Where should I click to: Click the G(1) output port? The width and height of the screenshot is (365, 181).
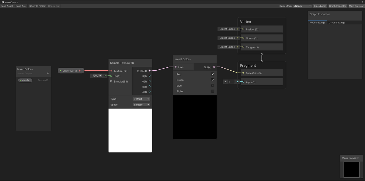point(150,81)
